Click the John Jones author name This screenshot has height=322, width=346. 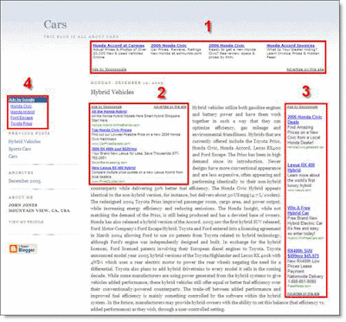pyautogui.click(x=23, y=205)
